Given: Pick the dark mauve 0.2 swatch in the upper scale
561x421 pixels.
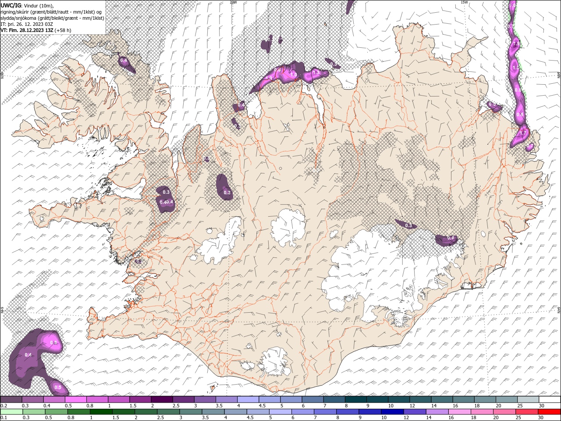Looking at the screenshot, I should pos(11,400).
